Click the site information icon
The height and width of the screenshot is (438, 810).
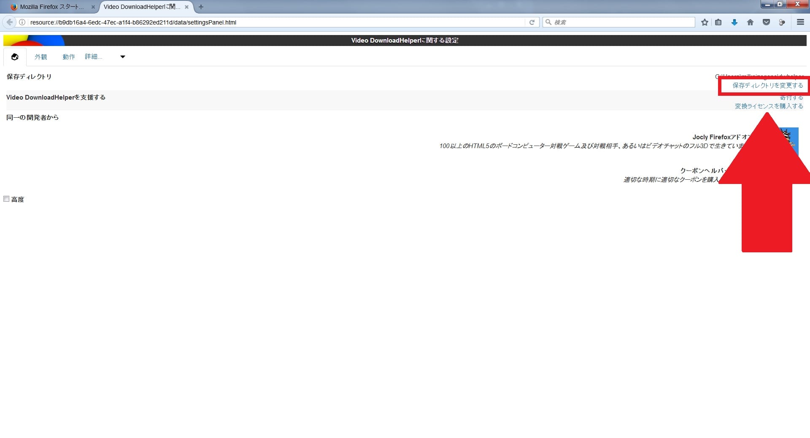22,22
